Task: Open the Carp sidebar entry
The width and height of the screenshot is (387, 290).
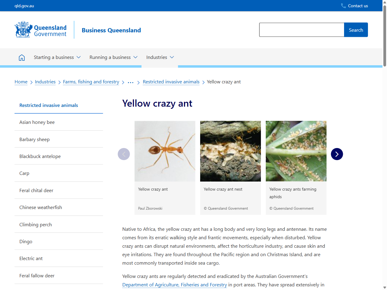Action: [x=24, y=173]
